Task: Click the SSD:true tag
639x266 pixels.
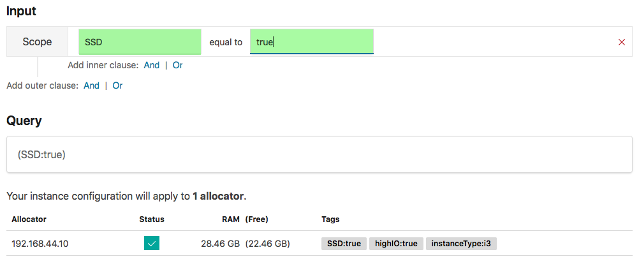Action: [x=344, y=243]
